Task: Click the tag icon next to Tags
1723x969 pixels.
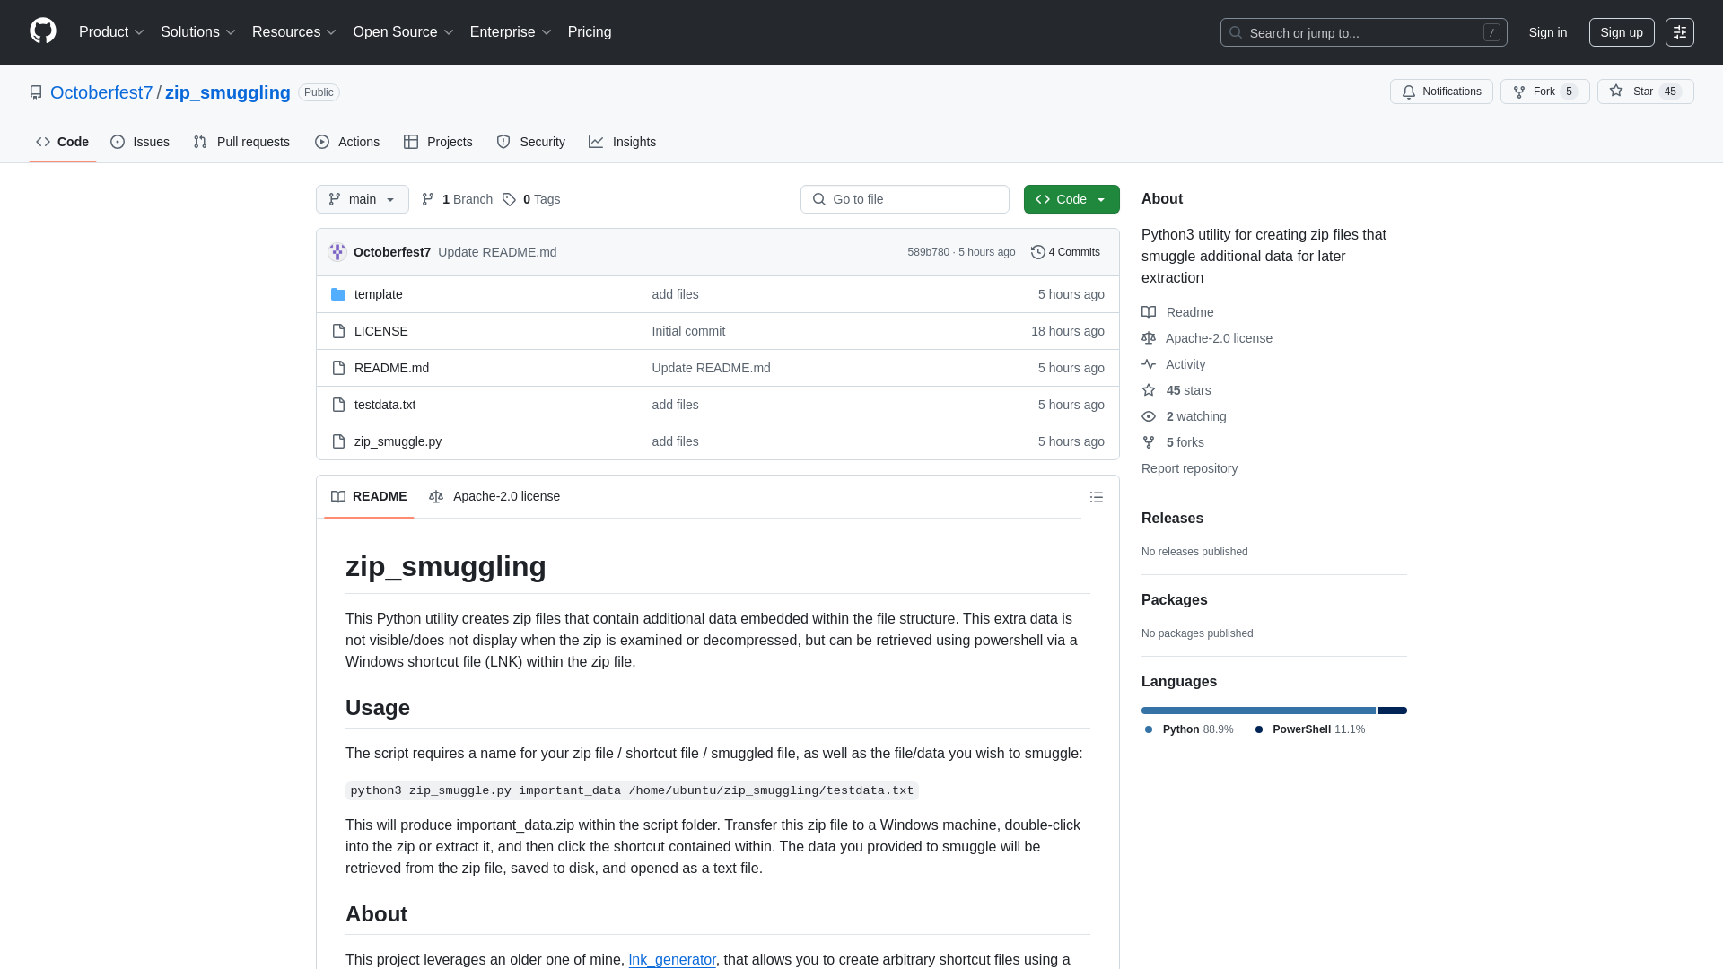Action: [509, 199]
